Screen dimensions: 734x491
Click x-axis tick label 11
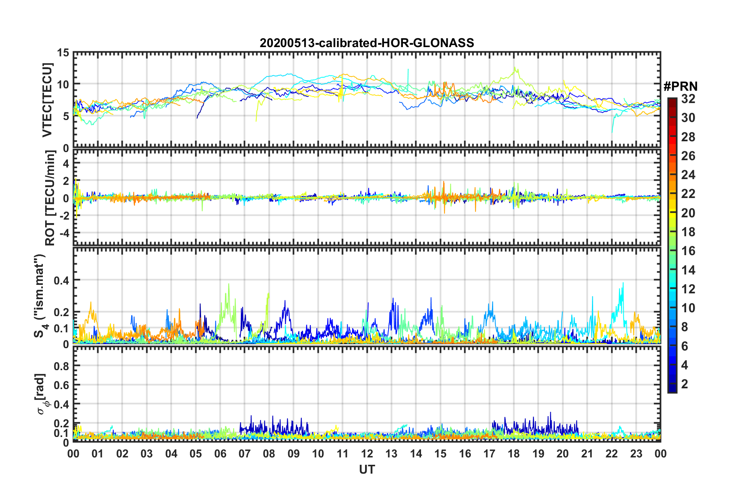tap(342, 454)
